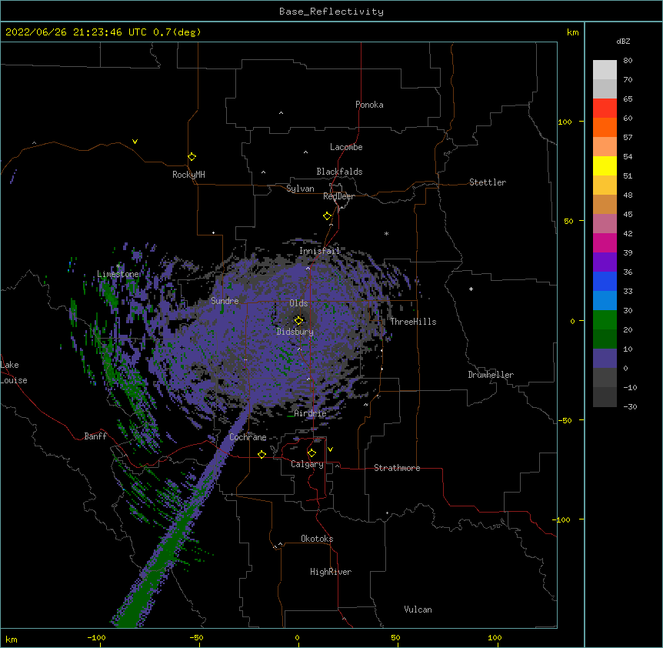The image size is (663, 648).
Task: Select the red swatch between 65 and 60 dBZ
Action: click(605, 108)
